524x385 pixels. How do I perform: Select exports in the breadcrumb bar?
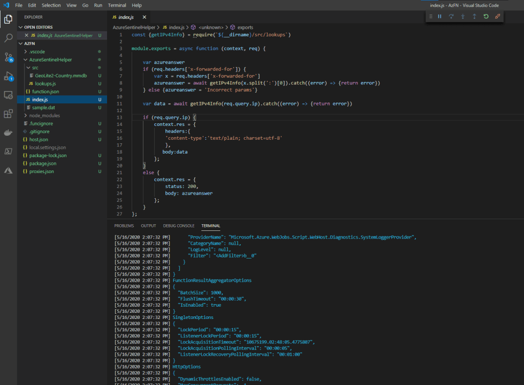(x=245, y=27)
